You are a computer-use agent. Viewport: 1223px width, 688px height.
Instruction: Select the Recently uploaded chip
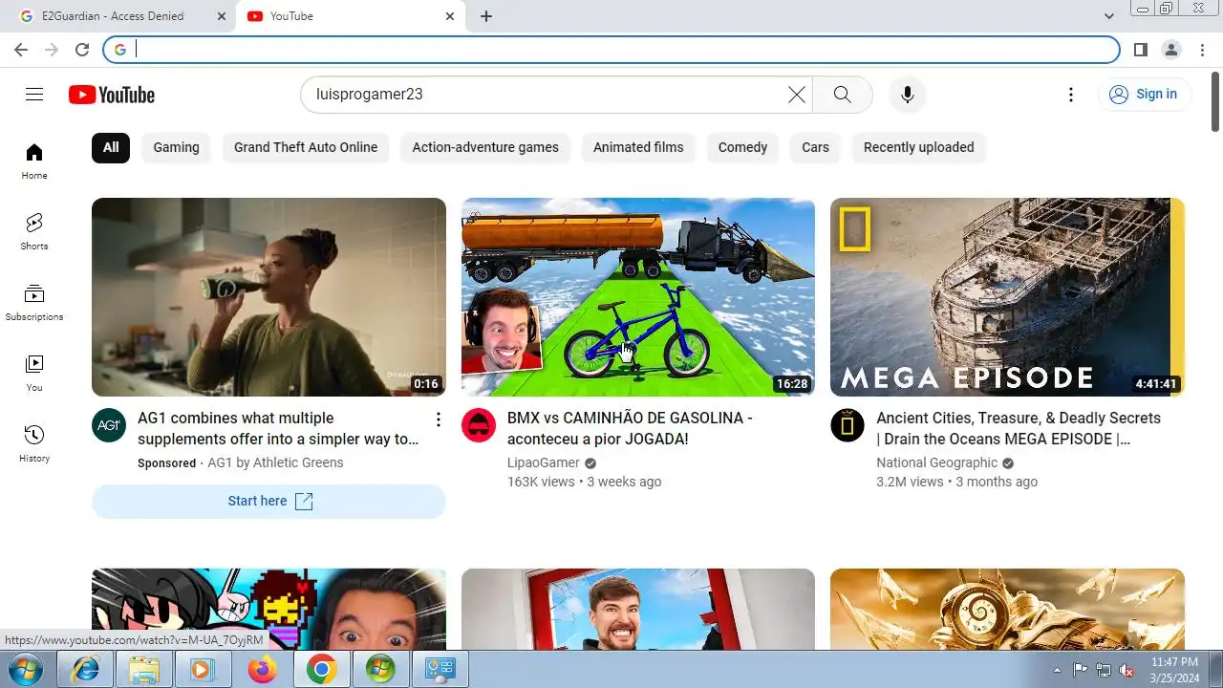(x=919, y=147)
